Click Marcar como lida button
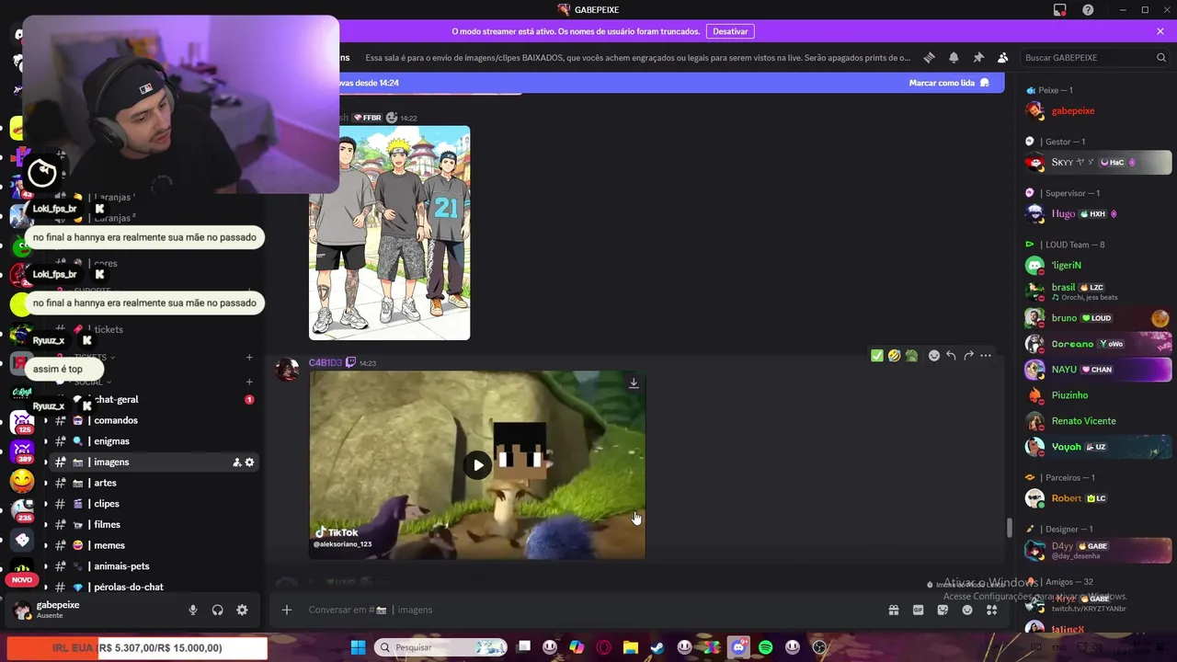1177x662 pixels. (x=949, y=83)
